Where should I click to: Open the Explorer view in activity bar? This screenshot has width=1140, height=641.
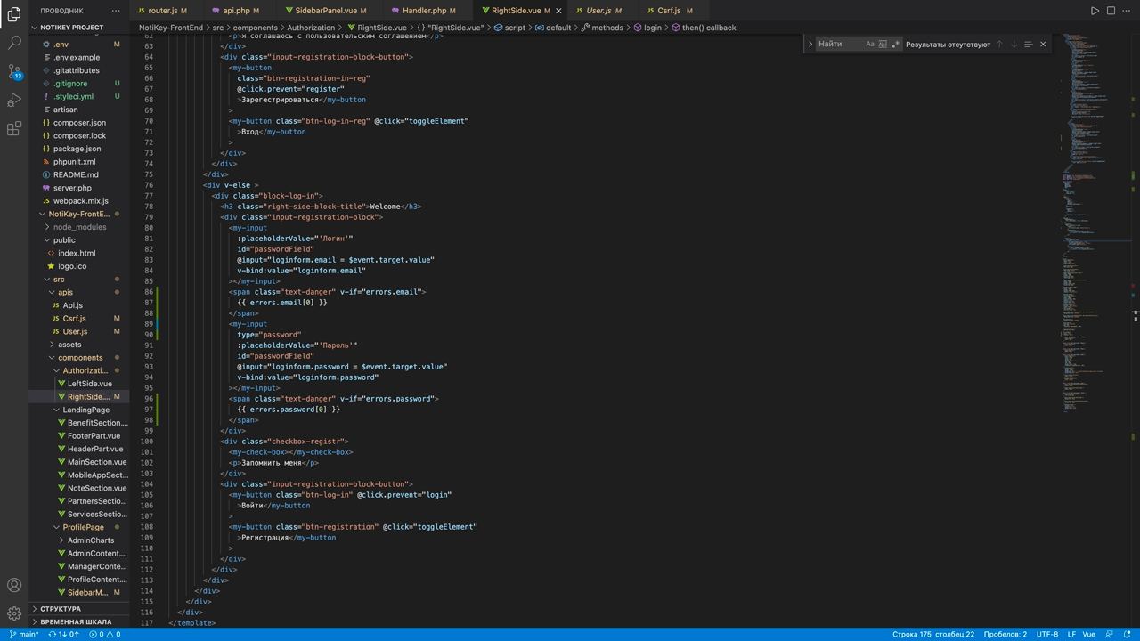(14, 14)
